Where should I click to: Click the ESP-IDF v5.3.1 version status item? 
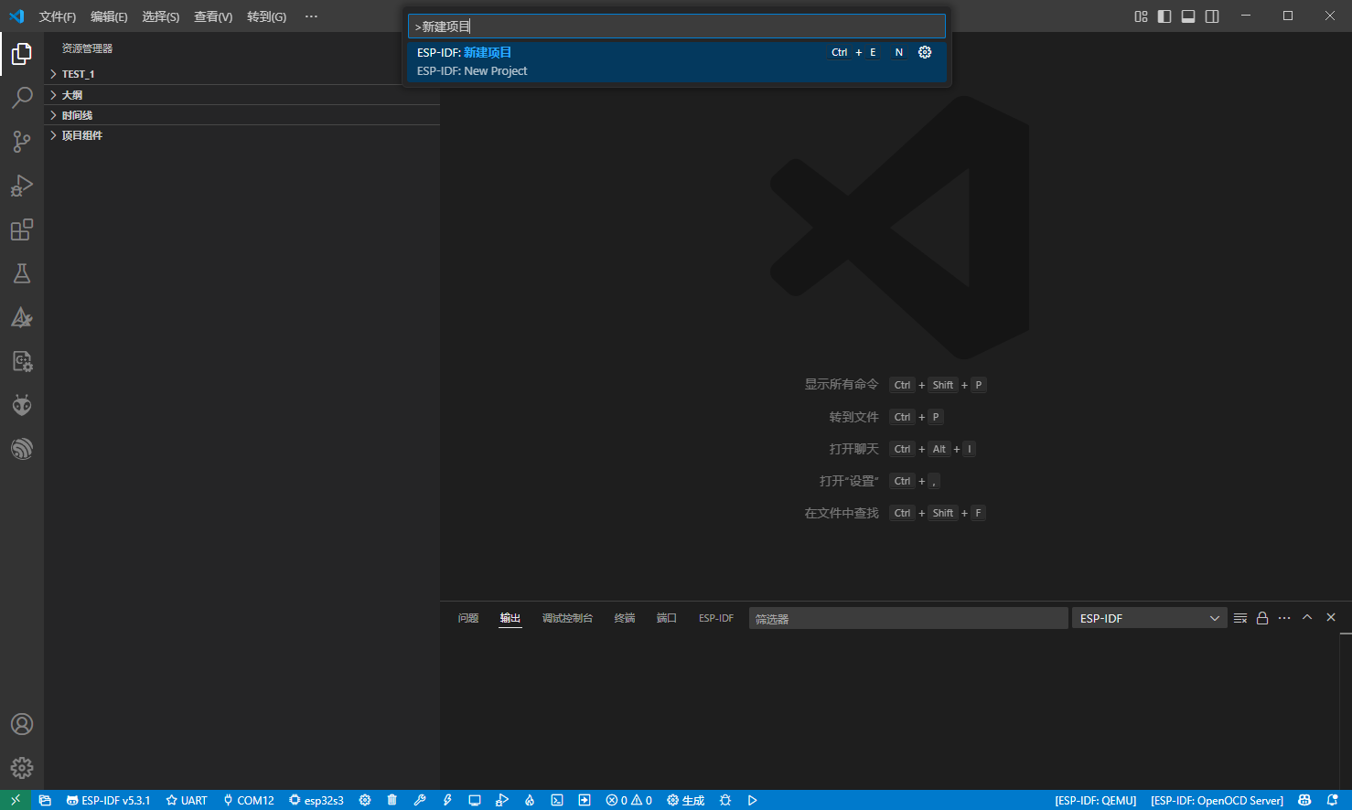(x=109, y=800)
